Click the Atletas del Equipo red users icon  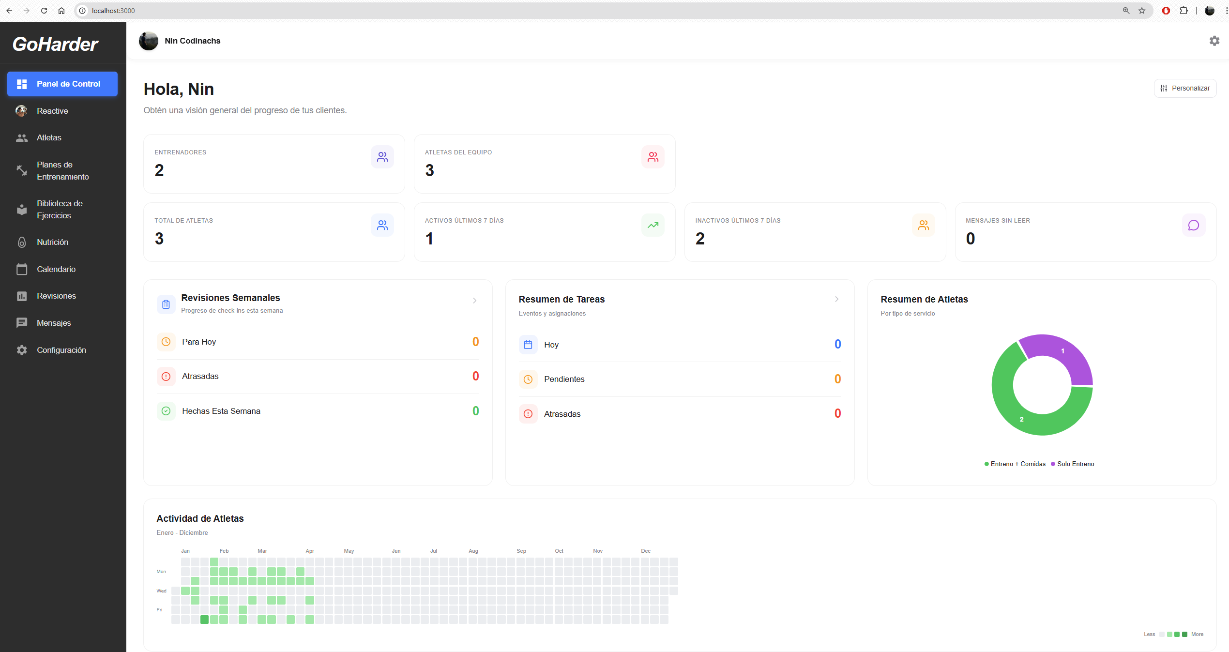(x=653, y=157)
